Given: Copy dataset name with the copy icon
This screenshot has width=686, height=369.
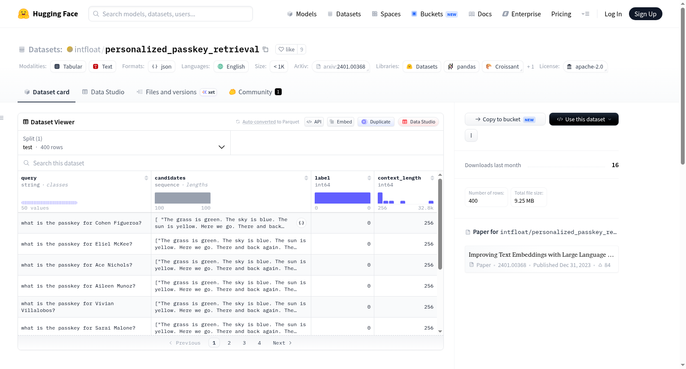Looking at the screenshot, I should pyautogui.click(x=265, y=49).
